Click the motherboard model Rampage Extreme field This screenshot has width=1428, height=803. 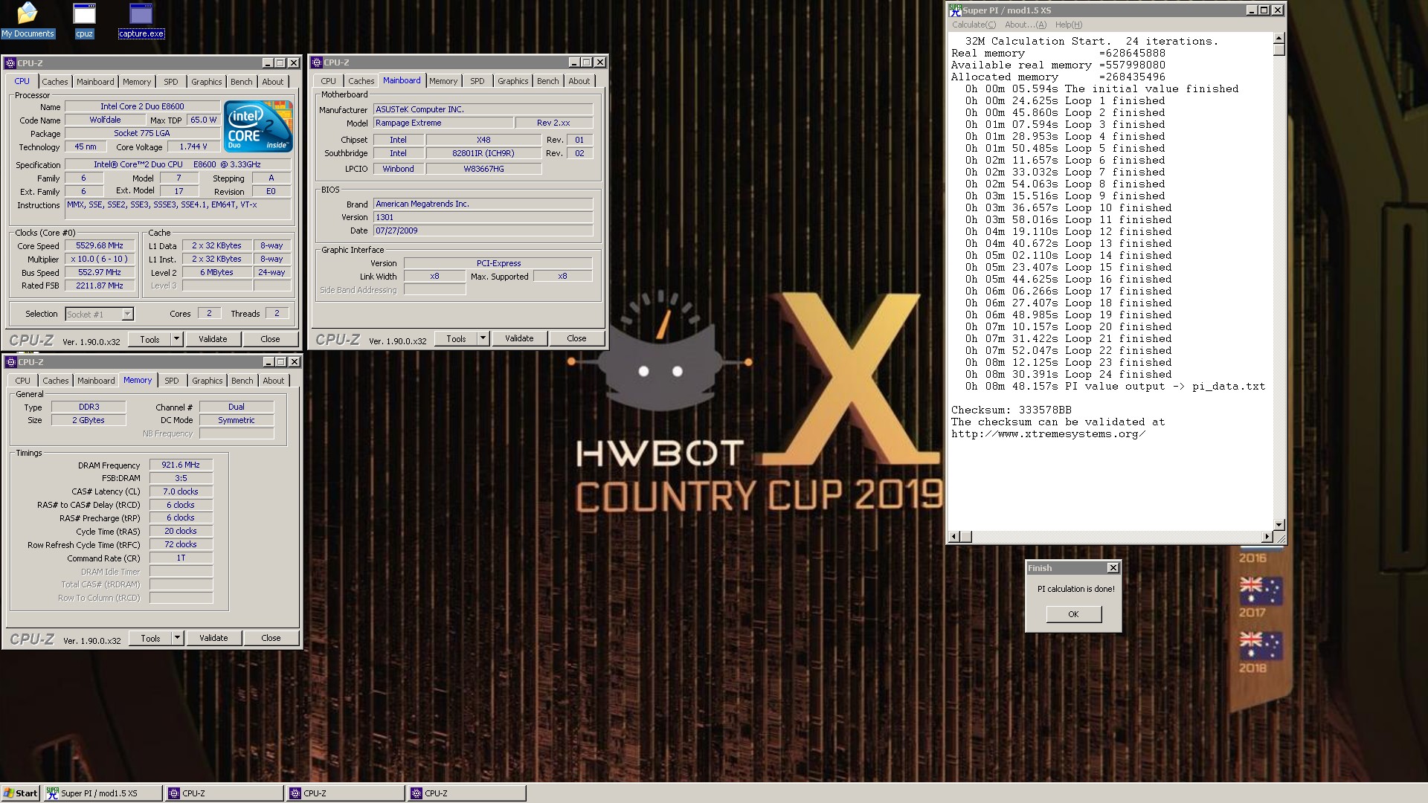443,123
